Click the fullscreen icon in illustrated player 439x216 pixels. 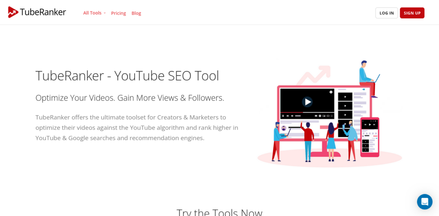(x=332, y=116)
